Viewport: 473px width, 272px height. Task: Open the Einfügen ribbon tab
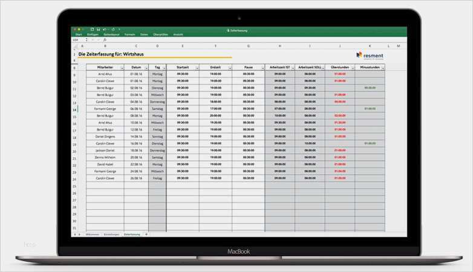tap(93, 34)
